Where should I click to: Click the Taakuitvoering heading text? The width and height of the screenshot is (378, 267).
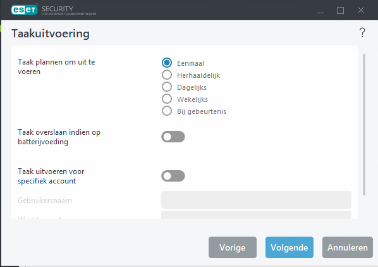51,34
